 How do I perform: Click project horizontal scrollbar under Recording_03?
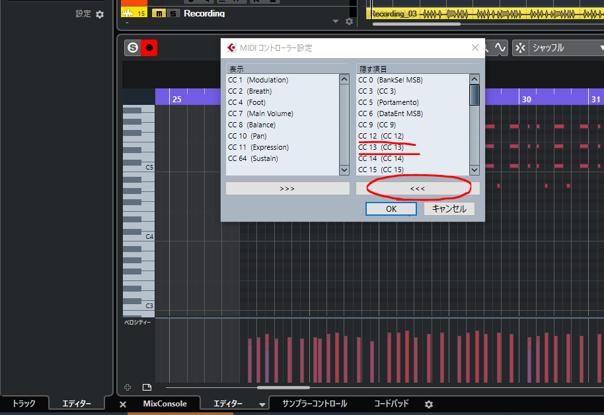pos(416,24)
